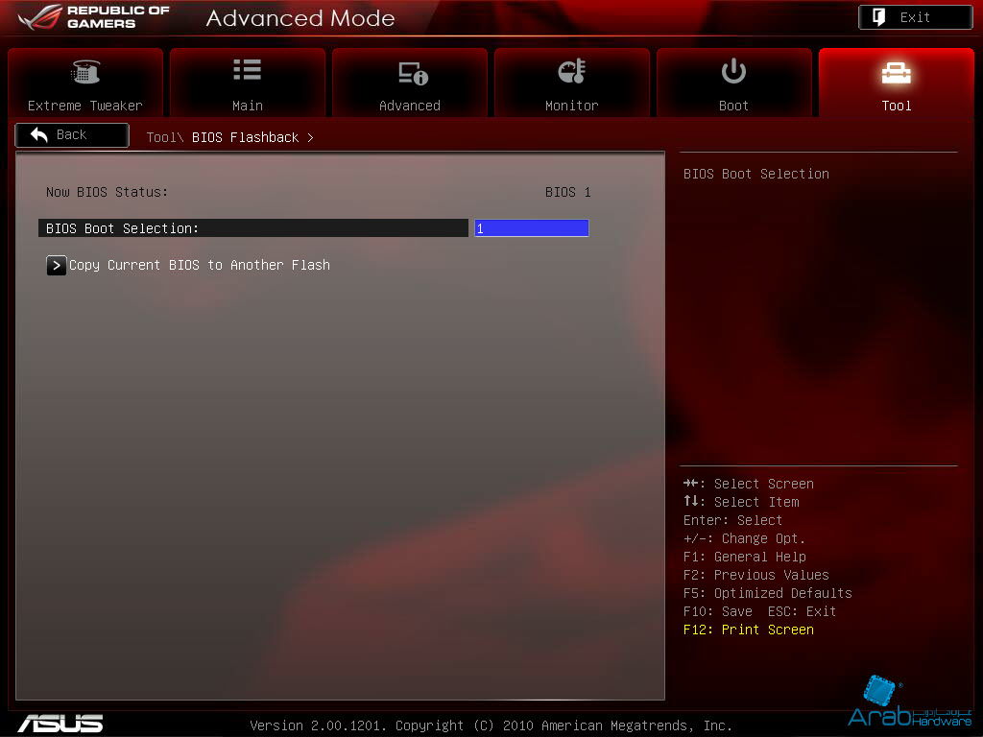Open the Advanced tab
983x737 pixels.
[x=409, y=83]
